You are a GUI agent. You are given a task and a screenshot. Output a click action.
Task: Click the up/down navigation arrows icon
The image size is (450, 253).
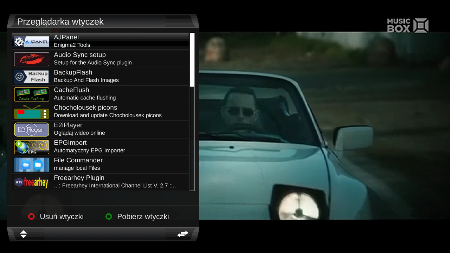tap(24, 234)
